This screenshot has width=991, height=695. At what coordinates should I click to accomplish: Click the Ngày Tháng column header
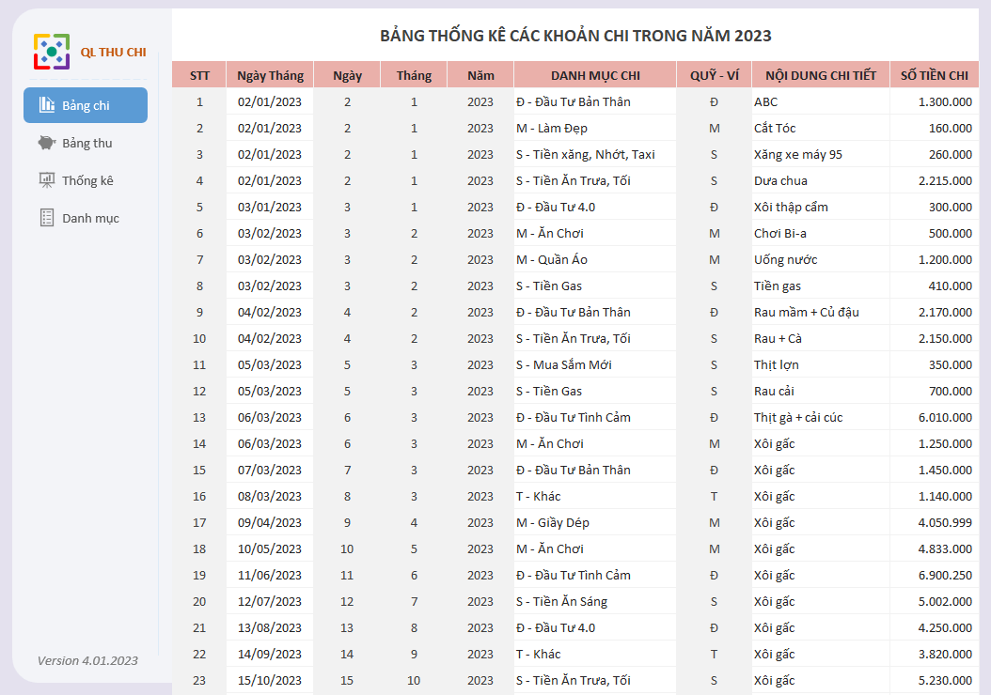click(x=270, y=75)
